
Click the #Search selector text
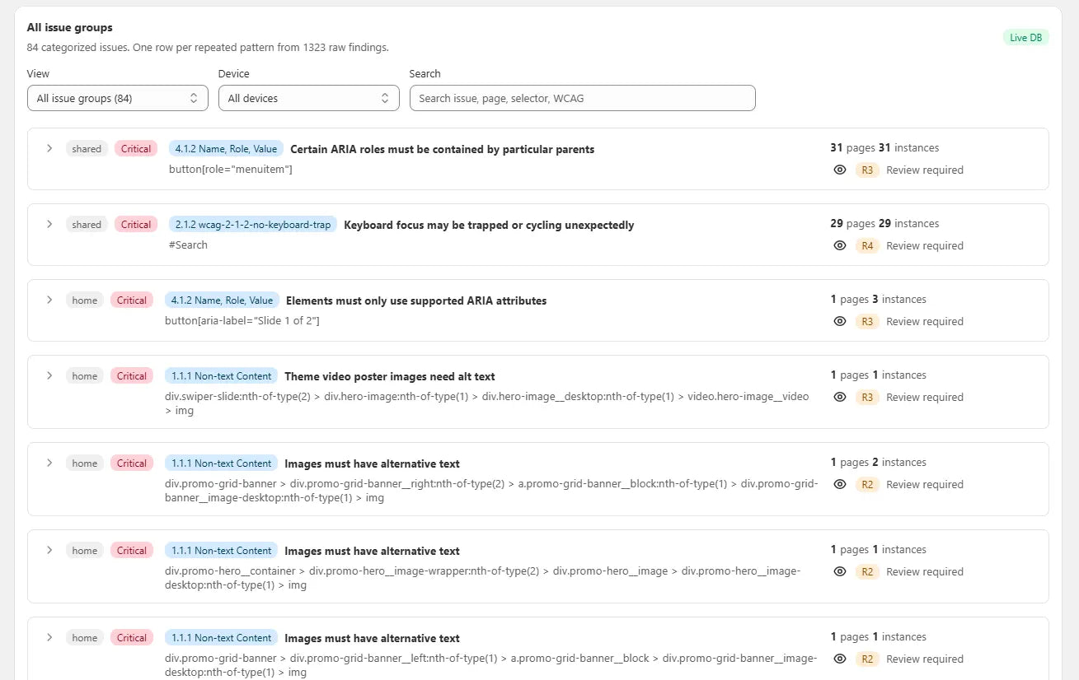[x=188, y=245]
